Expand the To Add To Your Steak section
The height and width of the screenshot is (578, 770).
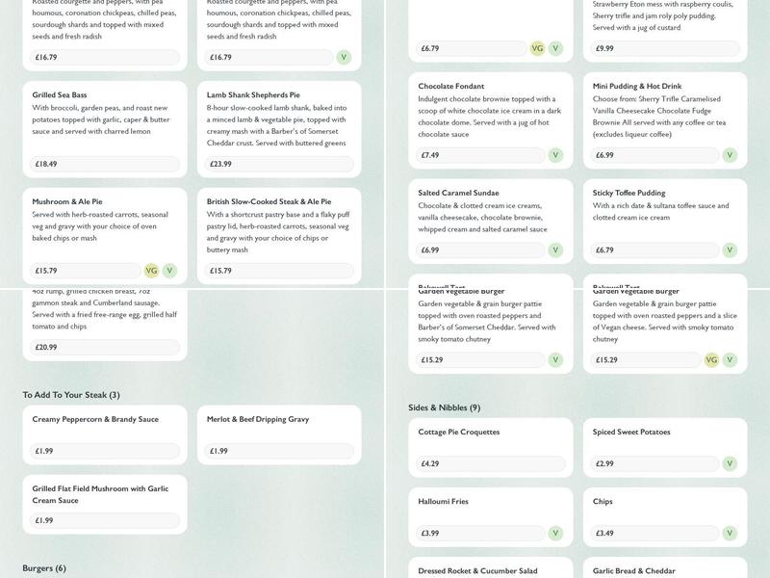coord(71,395)
